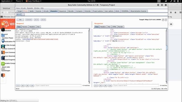Select Repeater request tab 1
Image resolution: width=182 pixels, height=102 pixels.
pos(19,14)
